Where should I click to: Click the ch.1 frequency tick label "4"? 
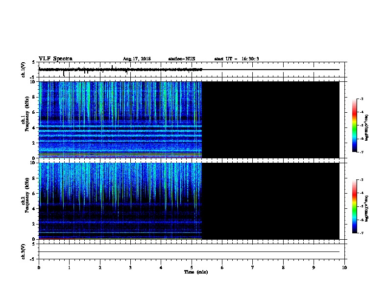34,128
